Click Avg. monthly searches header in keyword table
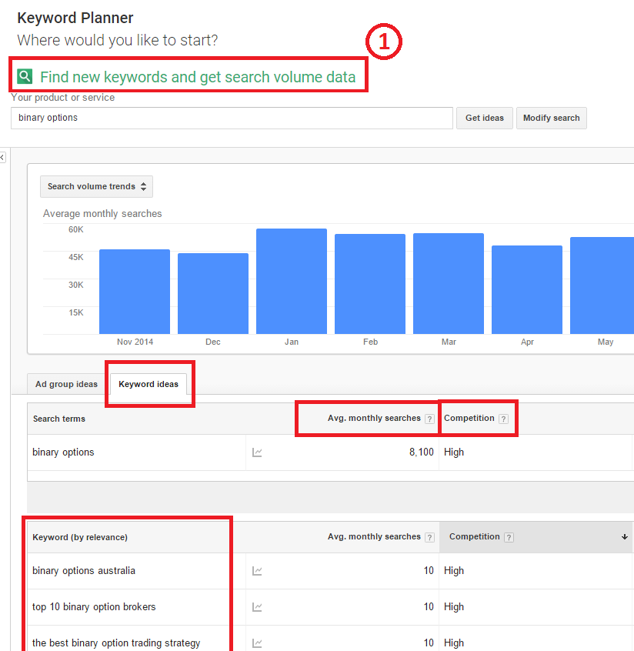 pos(374,537)
